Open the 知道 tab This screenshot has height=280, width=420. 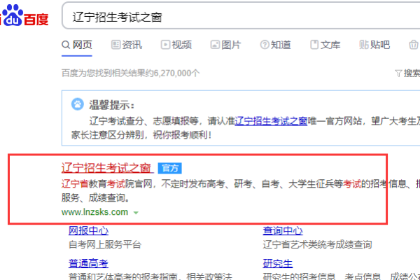click(x=275, y=45)
